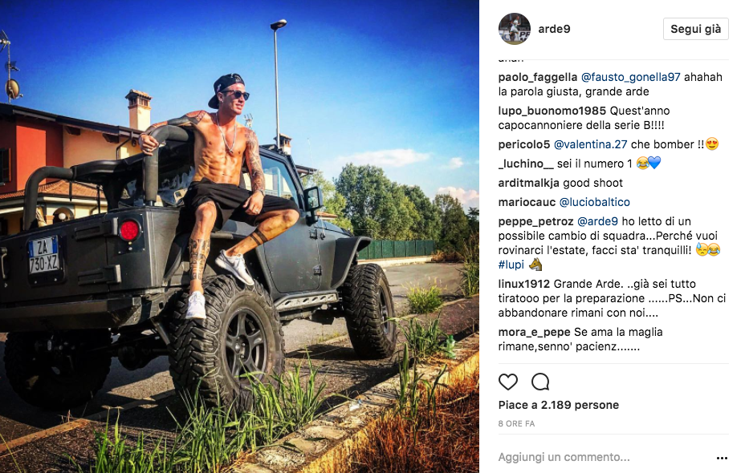The image size is (745, 473).
Task: Click the Jeep photo of the post
Action: [x=239, y=236]
